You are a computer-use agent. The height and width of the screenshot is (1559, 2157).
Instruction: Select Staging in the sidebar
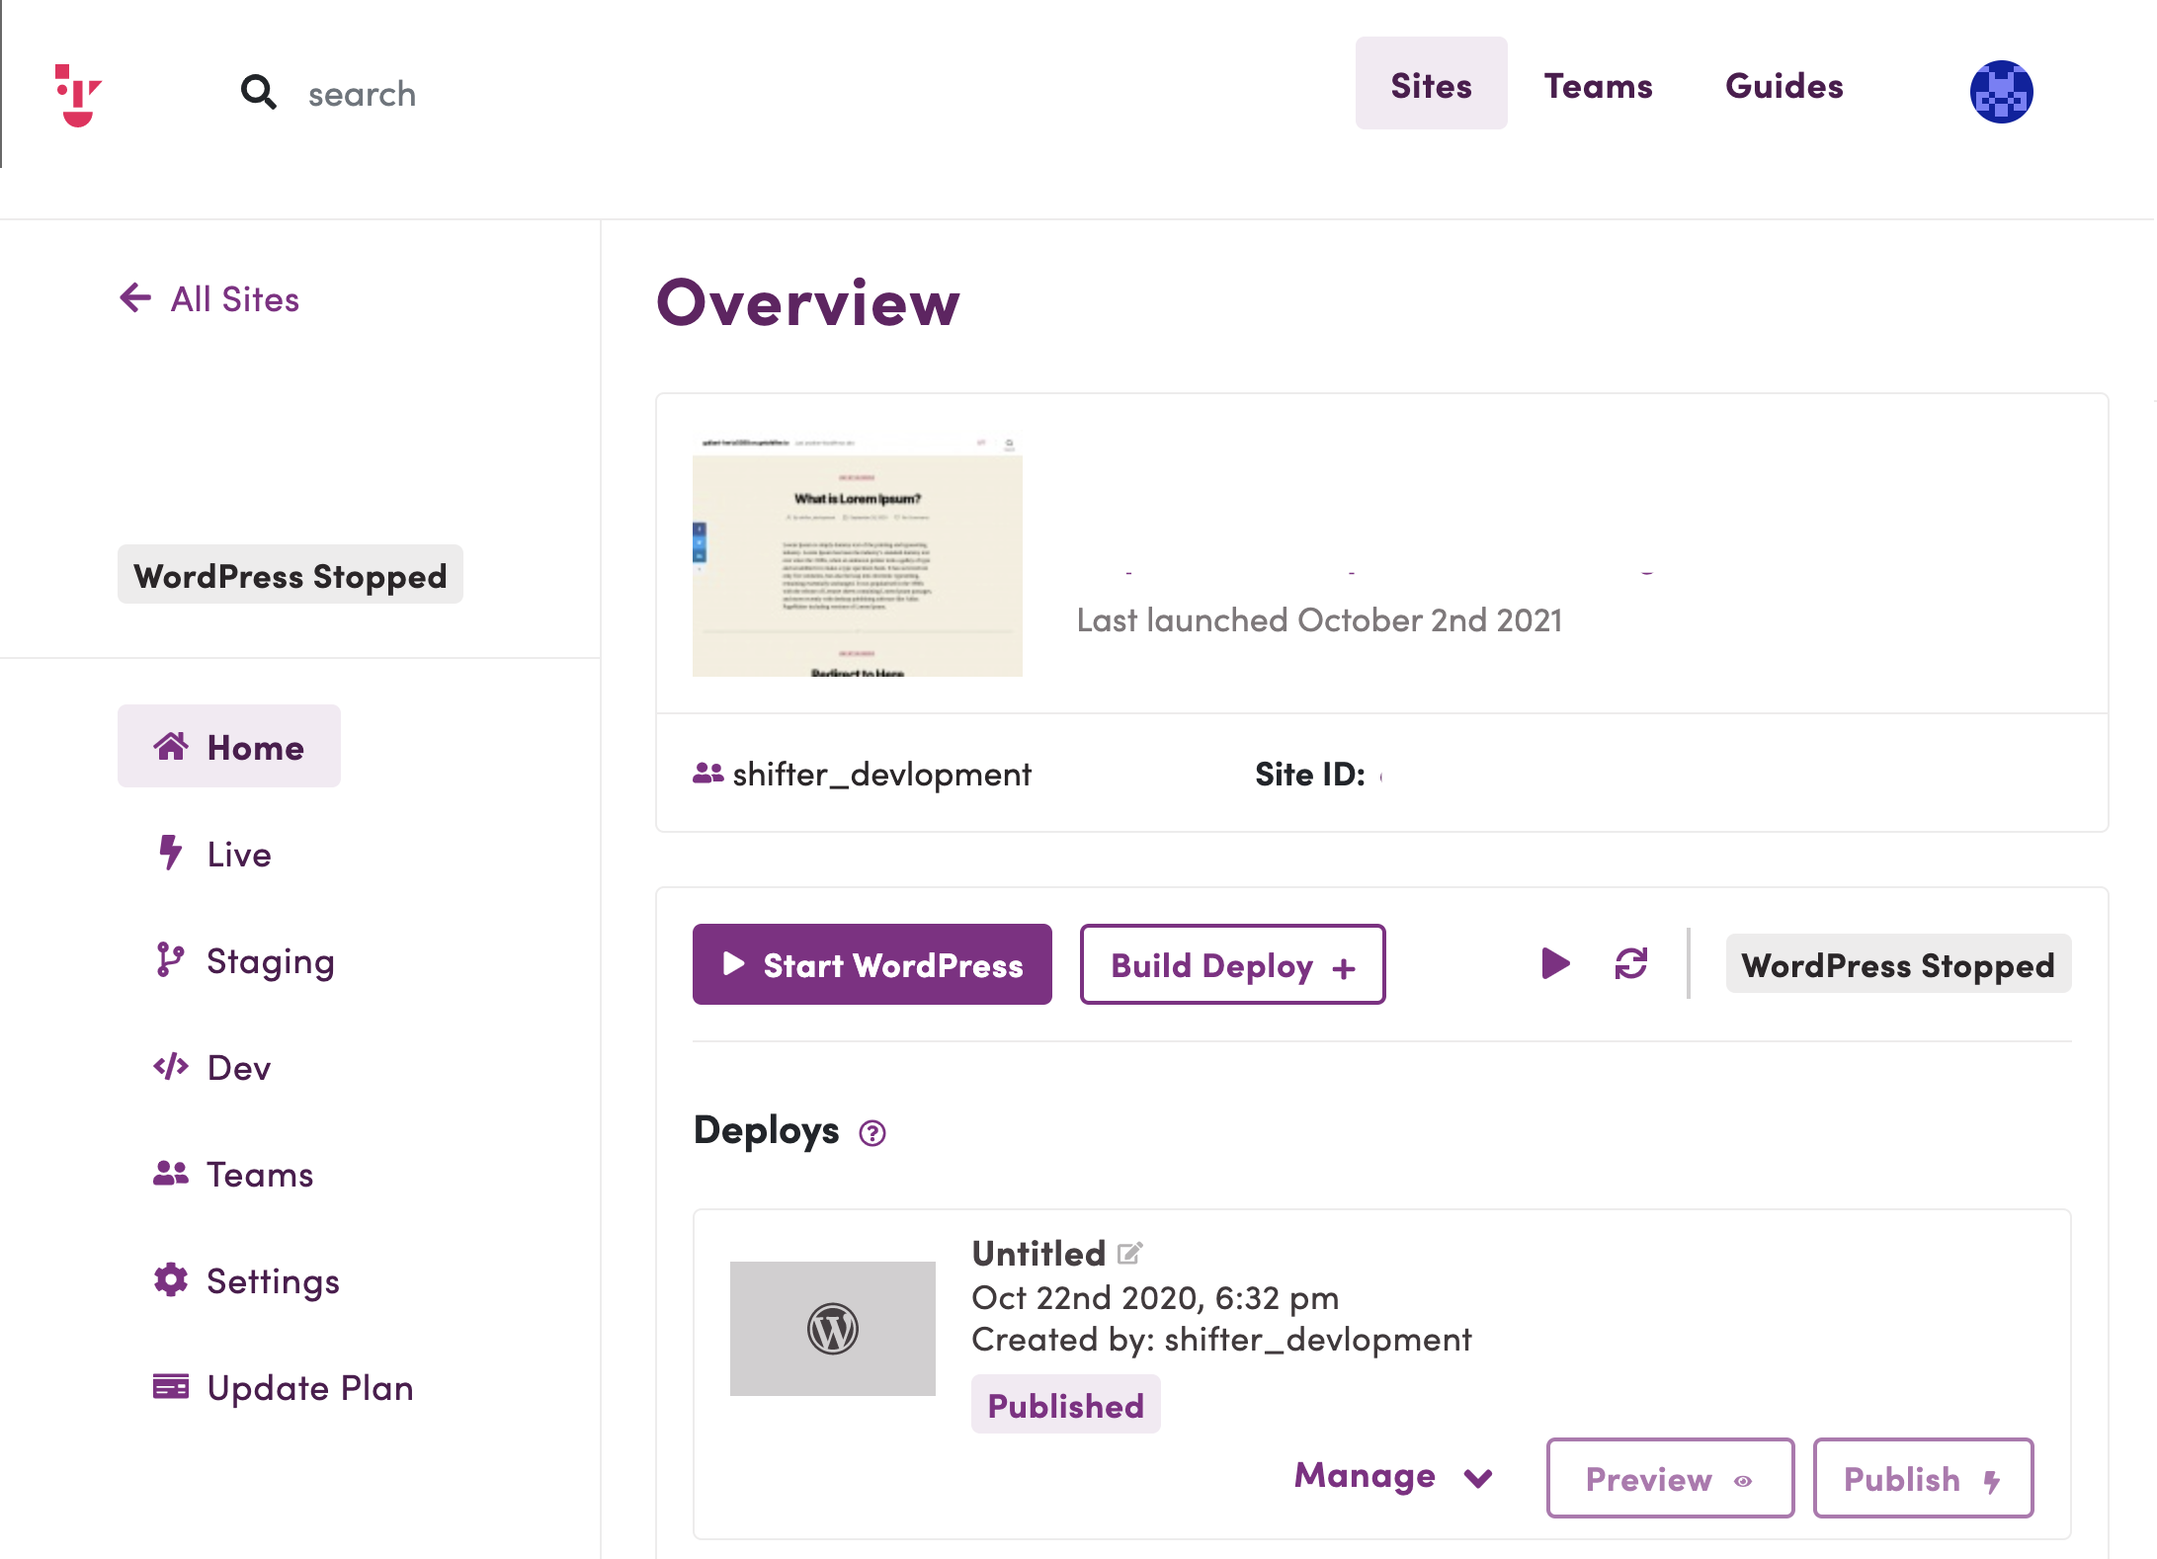pos(244,960)
